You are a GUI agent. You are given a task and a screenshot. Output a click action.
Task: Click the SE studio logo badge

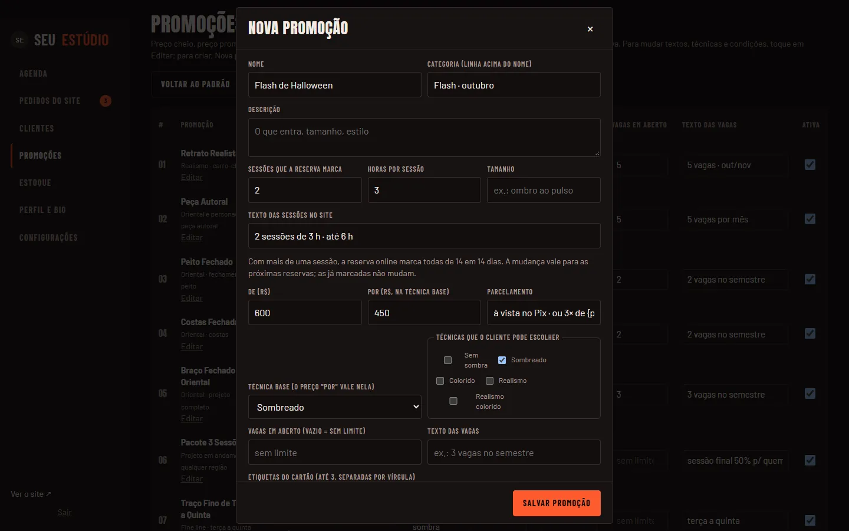click(20, 40)
